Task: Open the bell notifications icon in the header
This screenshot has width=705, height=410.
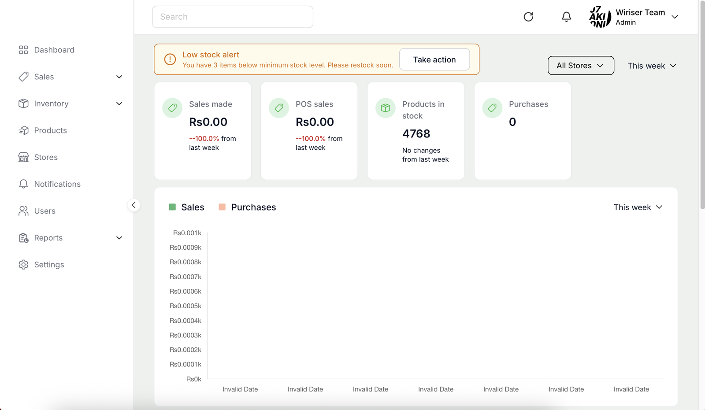Action: [566, 17]
